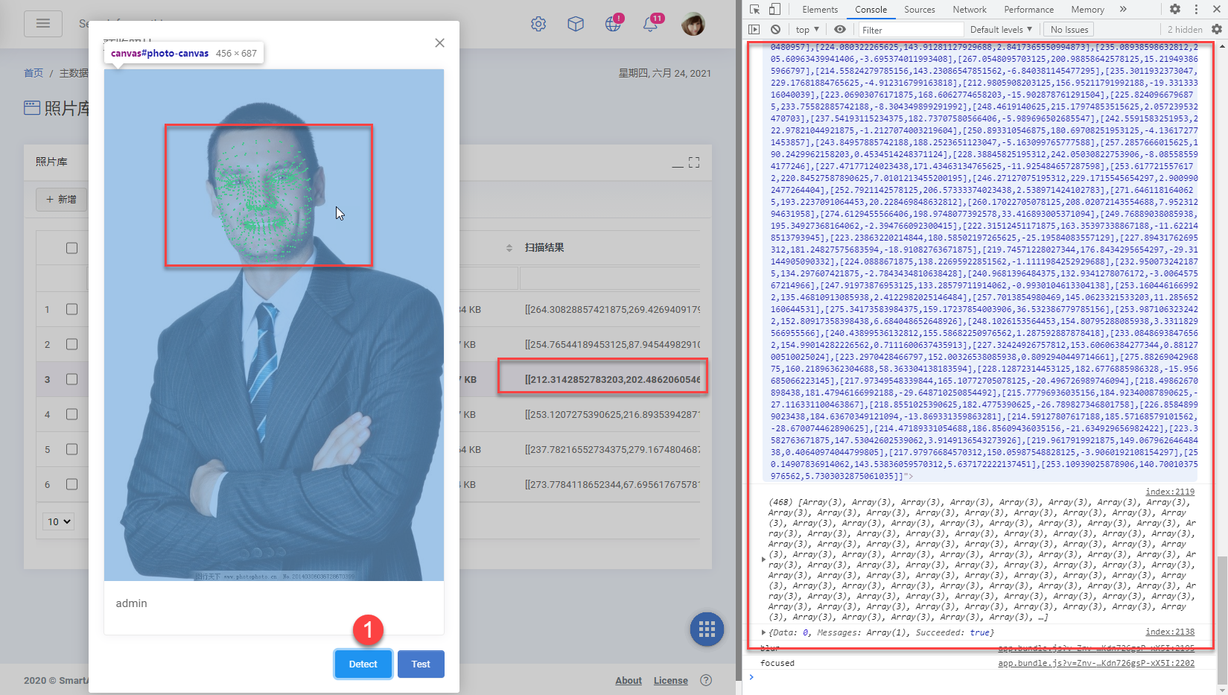
Task: Open the hamburger menu button
Action: coord(43,24)
